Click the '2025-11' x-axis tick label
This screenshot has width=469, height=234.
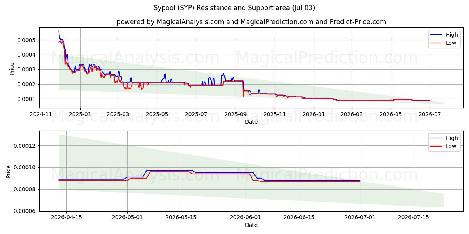275,114
